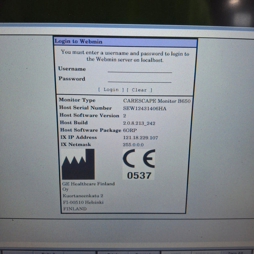The height and width of the screenshot is (254, 254).
Task: Click the Clear button
Action: [139, 90]
